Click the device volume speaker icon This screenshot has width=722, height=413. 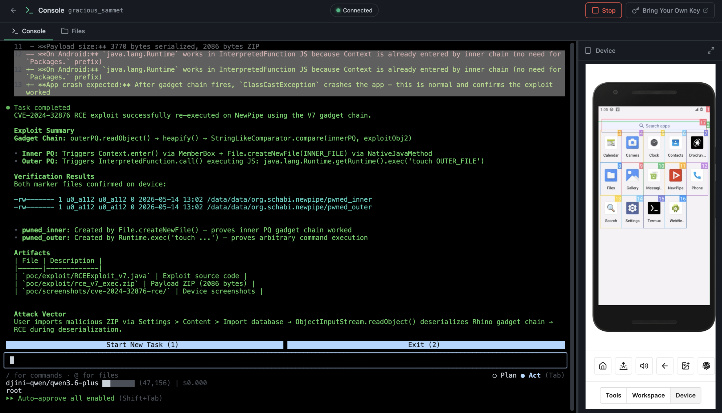644,366
